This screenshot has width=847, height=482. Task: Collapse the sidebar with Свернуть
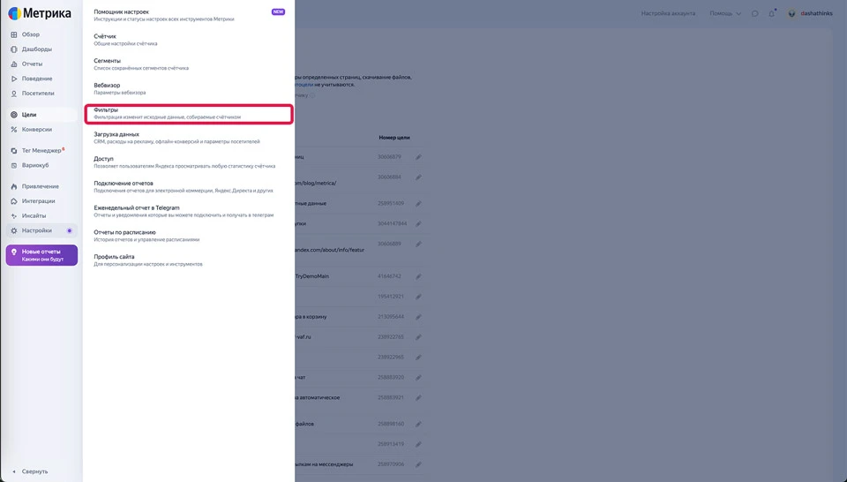tap(34, 471)
